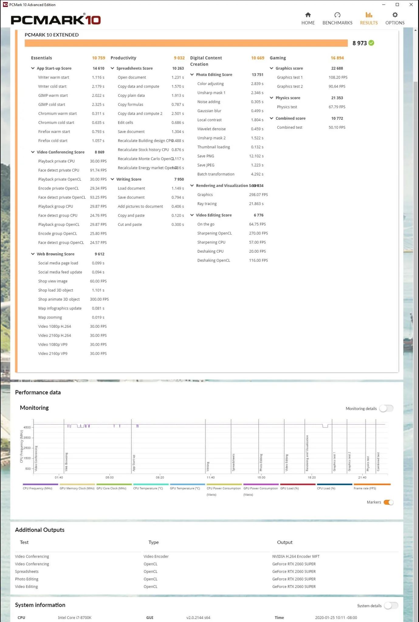Screen dimensions: 419x622
Task: Click the Combined test FPS row
Action: (x=311, y=128)
